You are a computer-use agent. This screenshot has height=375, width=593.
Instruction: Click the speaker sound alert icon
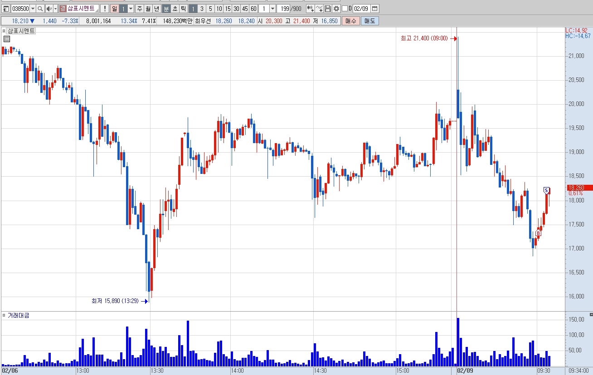click(x=49, y=9)
